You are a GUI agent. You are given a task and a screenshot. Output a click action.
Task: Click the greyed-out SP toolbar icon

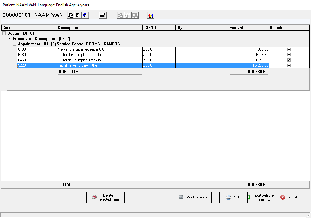tap(128, 15)
